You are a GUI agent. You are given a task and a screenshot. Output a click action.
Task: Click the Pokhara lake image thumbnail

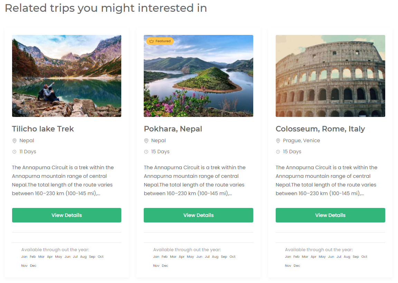click(x=198, y=75)
